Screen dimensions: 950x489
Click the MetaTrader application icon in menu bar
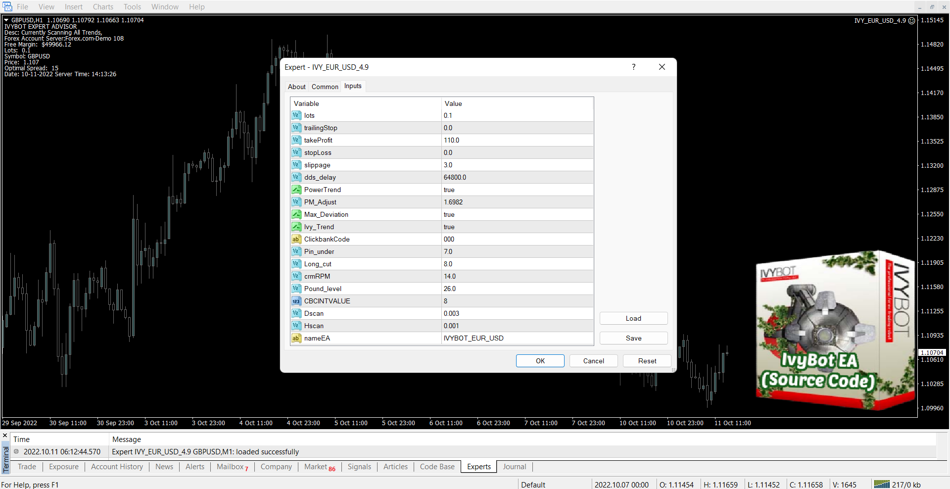(x=7, y=6)
